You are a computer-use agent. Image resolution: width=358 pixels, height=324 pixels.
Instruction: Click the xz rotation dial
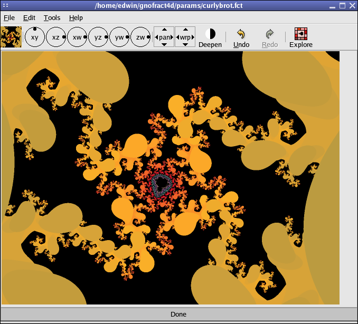56,37
